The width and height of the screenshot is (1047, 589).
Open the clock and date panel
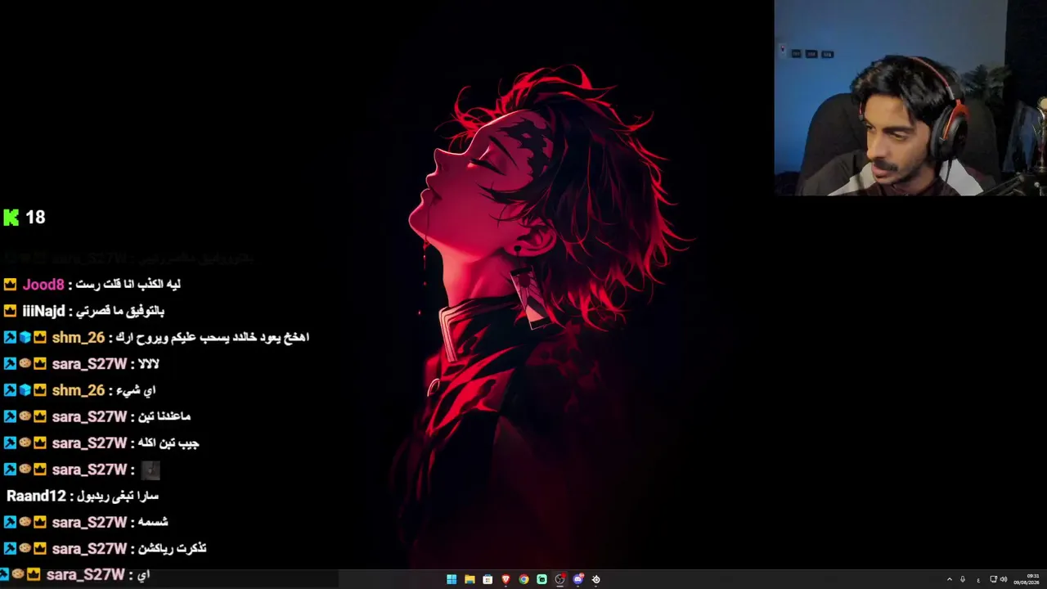coord(1027,579)
